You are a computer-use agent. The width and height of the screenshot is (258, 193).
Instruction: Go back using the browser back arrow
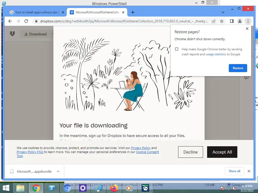(10, 21)
